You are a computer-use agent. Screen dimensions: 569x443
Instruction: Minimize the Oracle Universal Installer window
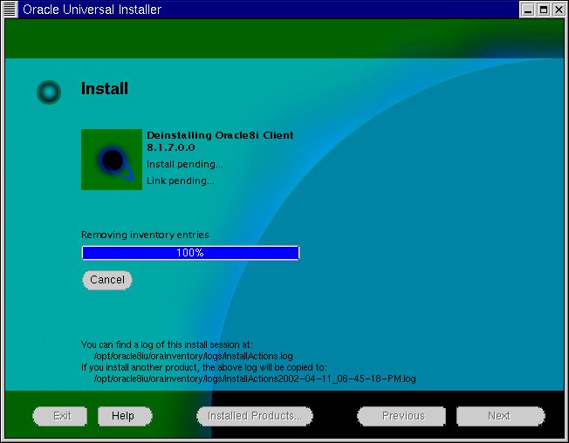528,10
